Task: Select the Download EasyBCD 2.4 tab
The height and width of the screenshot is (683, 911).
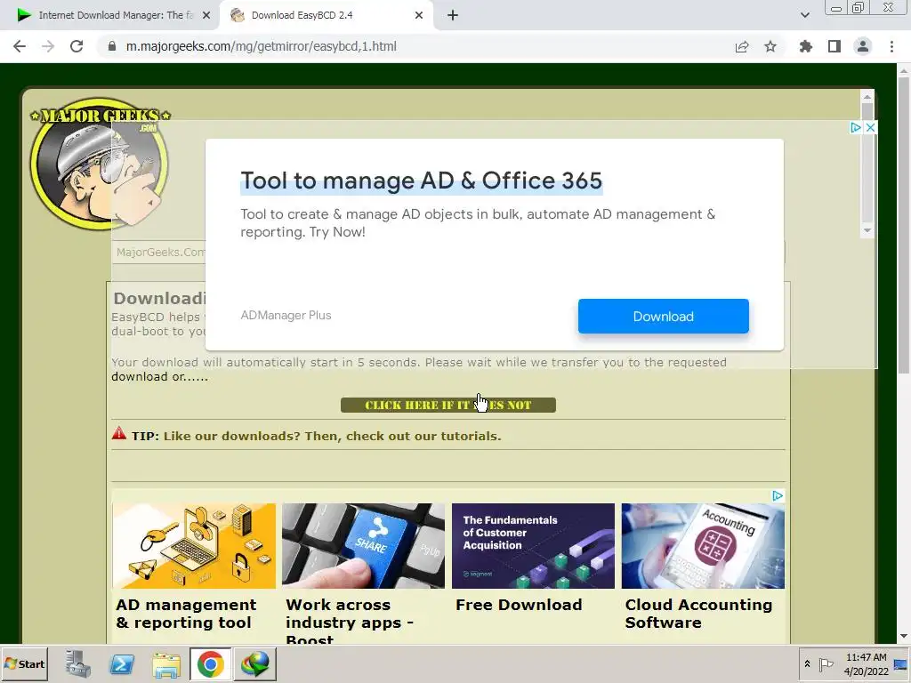Action: pyautogui.click(x=326, y=15)
